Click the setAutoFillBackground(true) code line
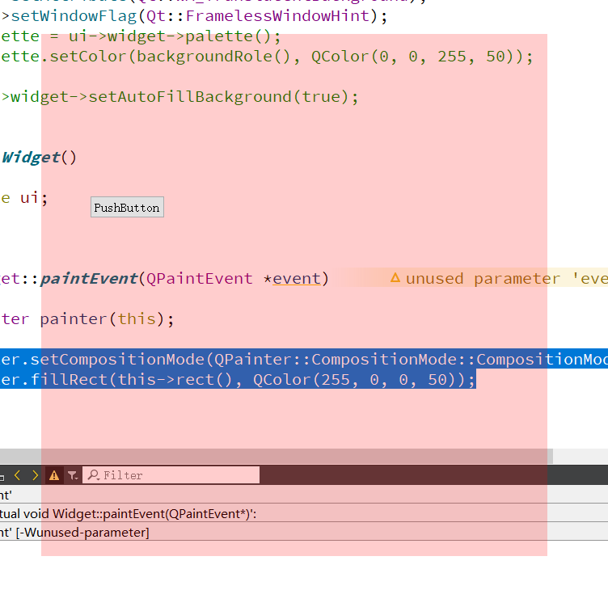The height and width of the screenshot is (607, 608). pyautogui.click(x=179, y=96)
